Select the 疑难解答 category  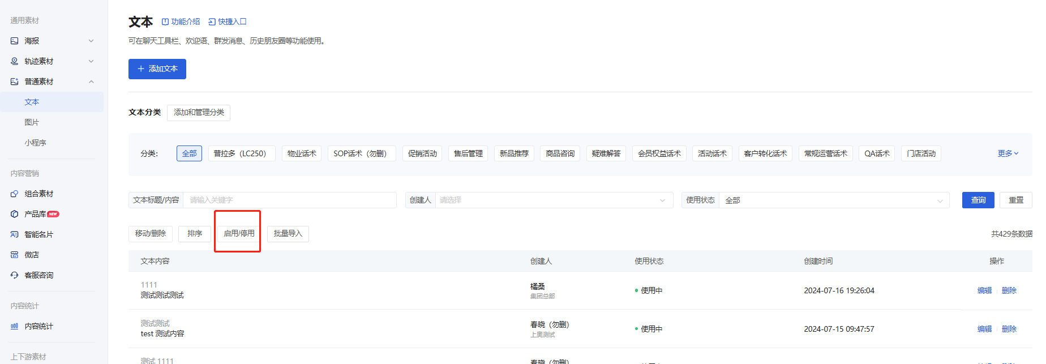[606, 153]
